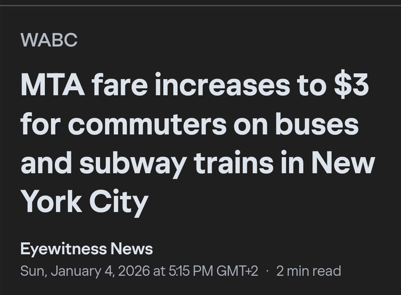This screenshot has width=401, height=295.
Task: Click the word News in the byline
Action: (x=131, y=248)
